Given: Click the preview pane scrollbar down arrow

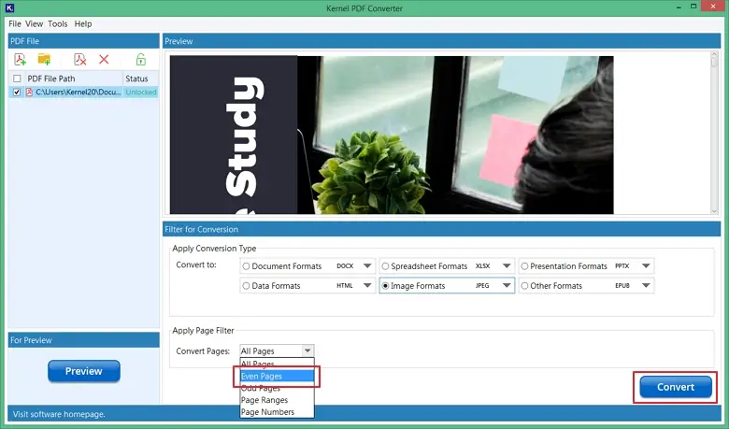Looking at the screenshot, I should [715, 211].
